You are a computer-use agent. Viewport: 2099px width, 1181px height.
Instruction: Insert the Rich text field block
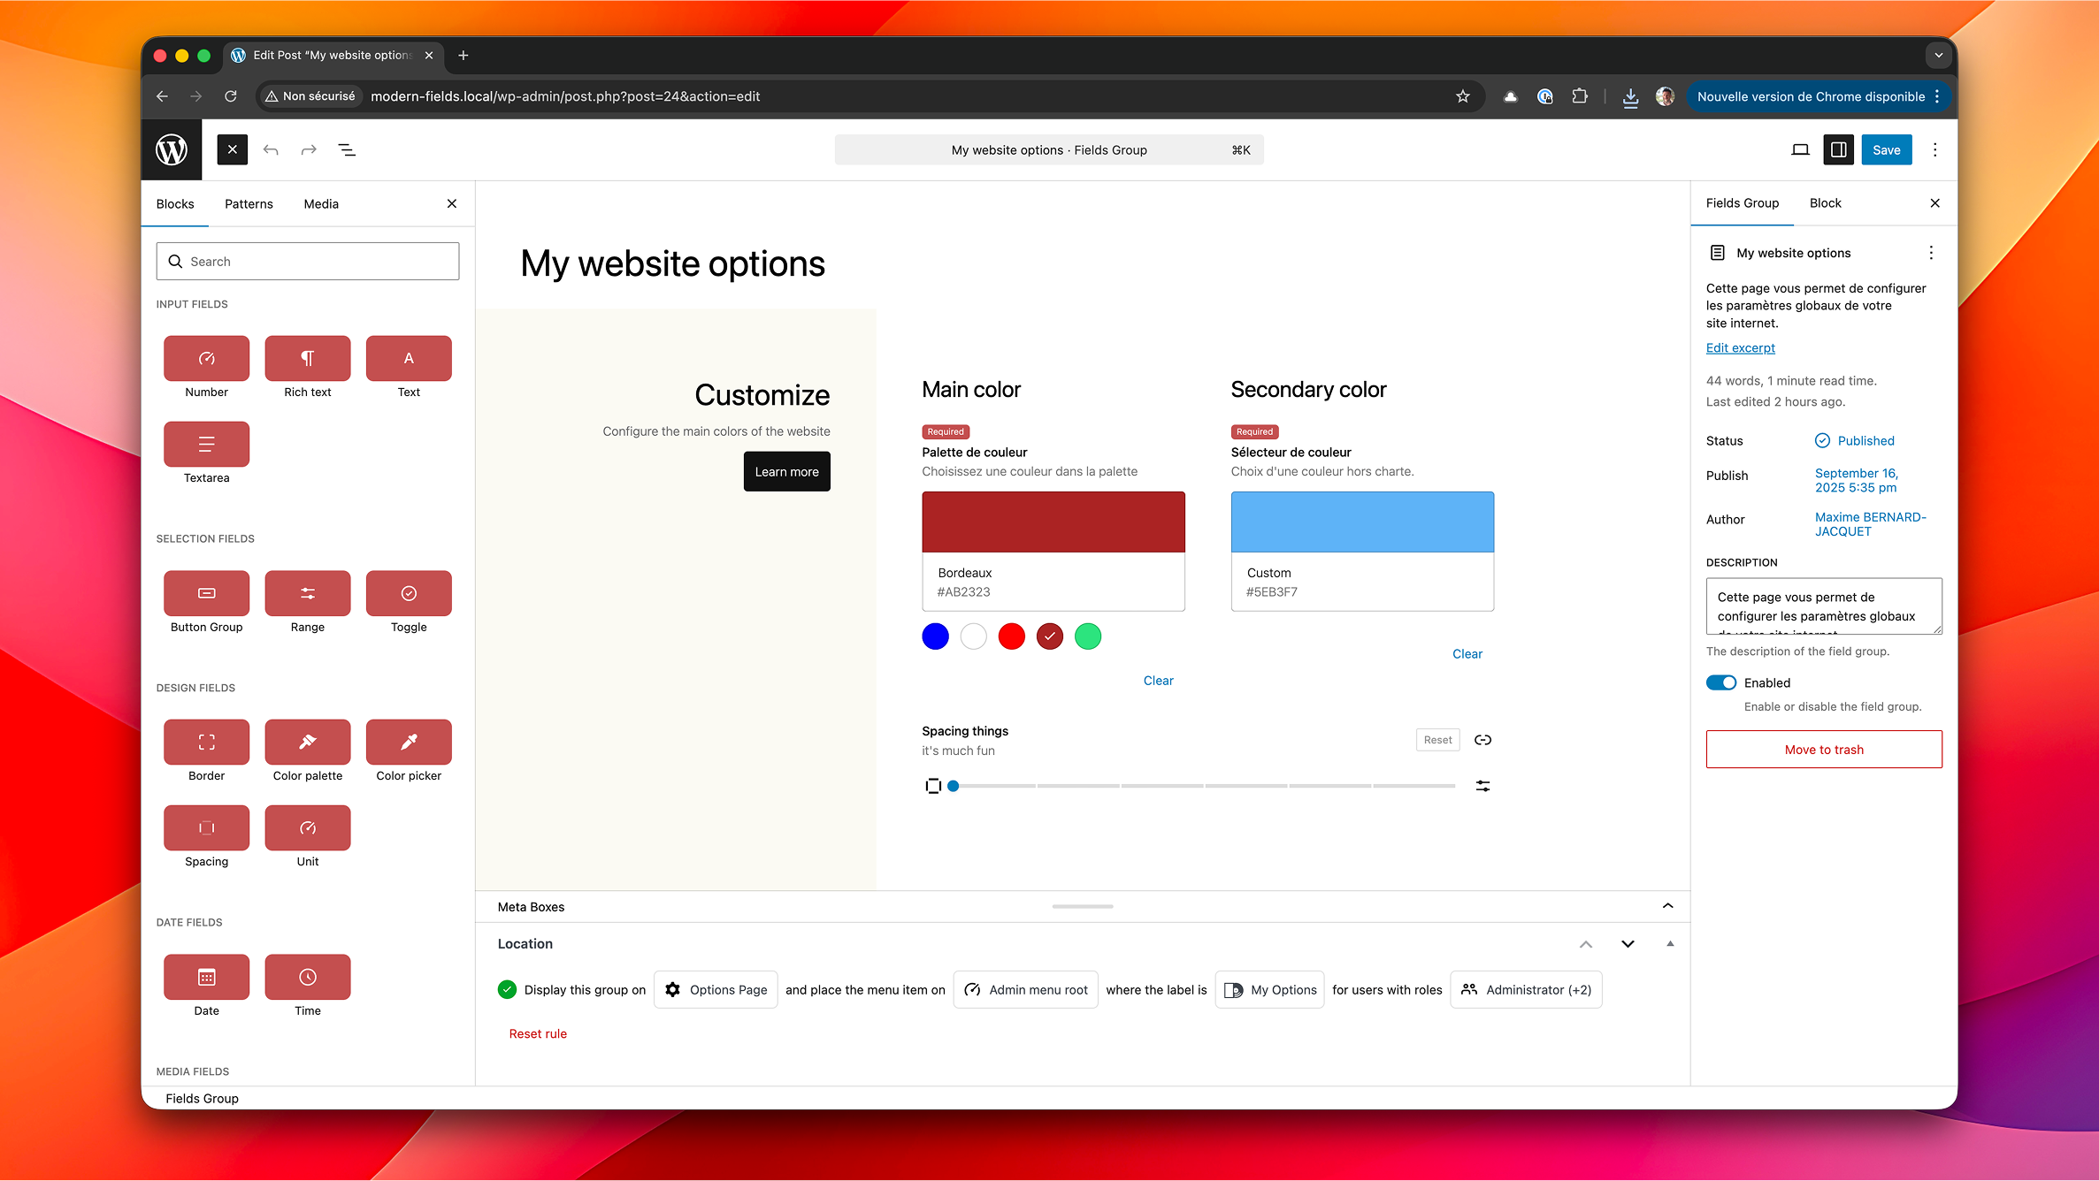307,358
